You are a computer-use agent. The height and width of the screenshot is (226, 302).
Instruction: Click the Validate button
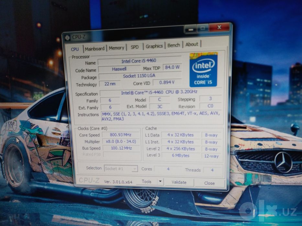(179, 182)
